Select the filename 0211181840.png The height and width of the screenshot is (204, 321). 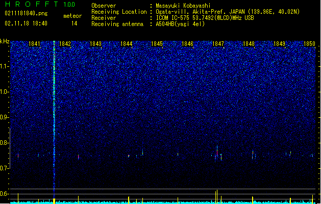[x=26, y=14]
